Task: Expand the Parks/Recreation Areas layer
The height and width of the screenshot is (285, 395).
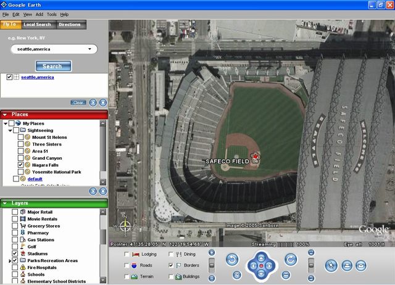Action: click(x=10, y=261)
